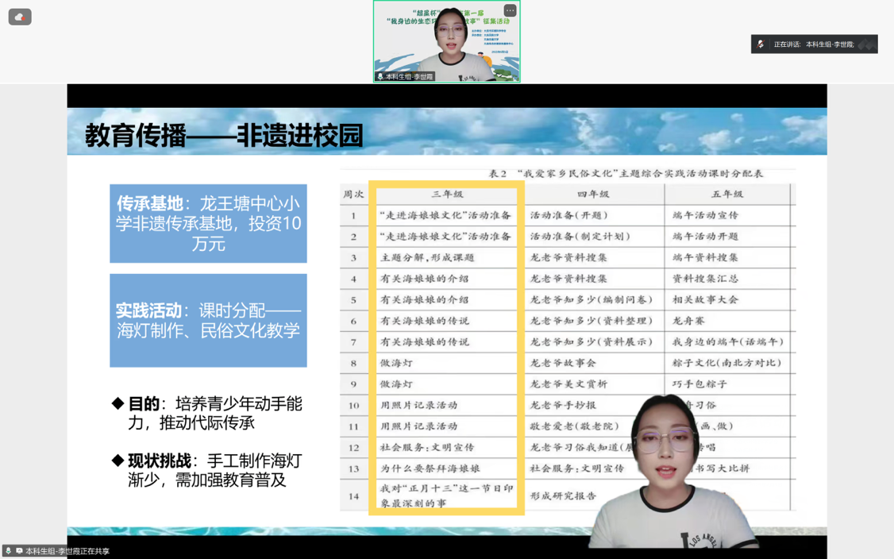Viewport: 894px width, 559px height.
Task: Click the 目的 bullet point text
Action: 214,413
